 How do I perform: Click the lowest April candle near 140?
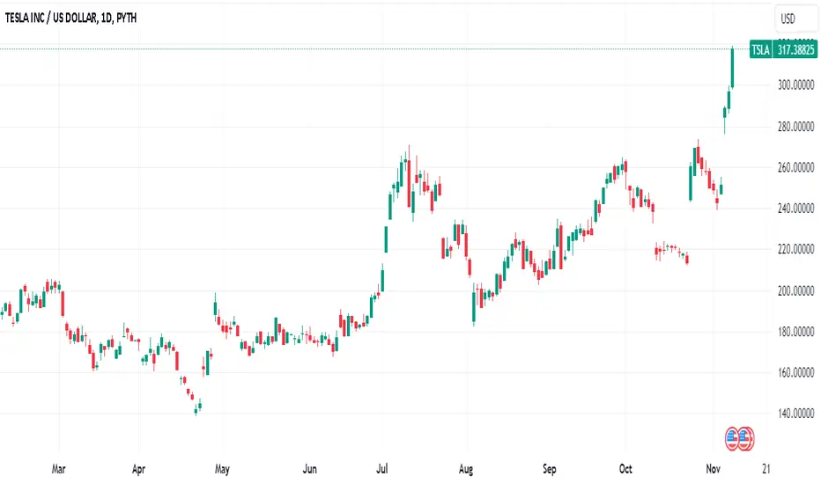tap(196, 408)
